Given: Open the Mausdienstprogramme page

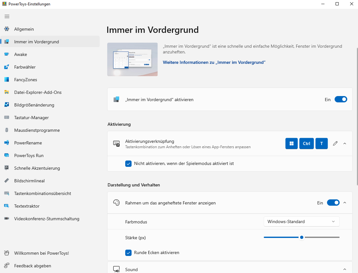Looking at the screenshot, I should [50, 130].
